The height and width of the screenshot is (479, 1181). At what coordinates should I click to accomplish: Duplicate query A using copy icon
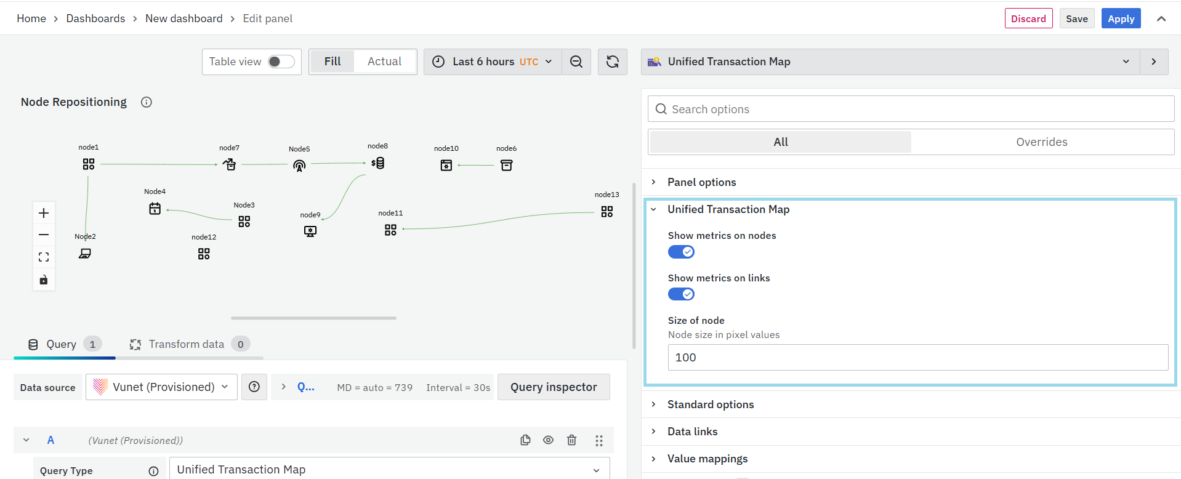(x=525, y=440)
